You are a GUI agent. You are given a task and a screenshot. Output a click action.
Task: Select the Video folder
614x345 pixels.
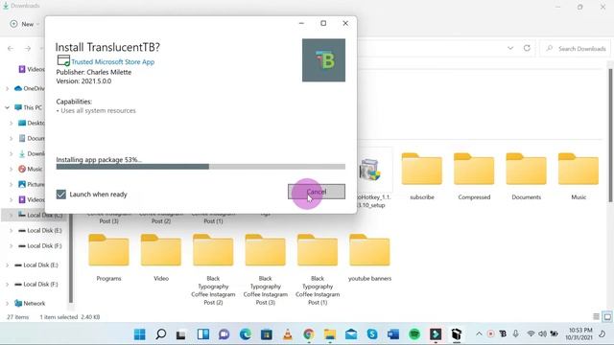click(161, 258)
